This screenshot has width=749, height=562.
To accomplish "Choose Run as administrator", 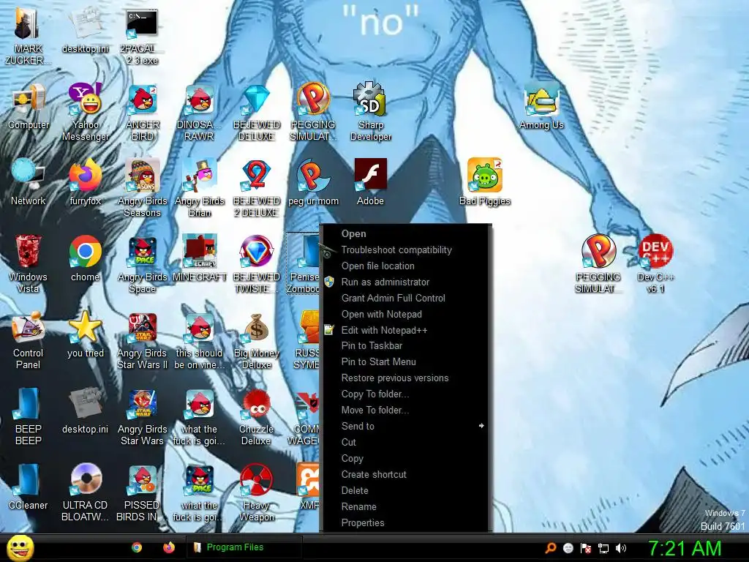I will (405, 282).
